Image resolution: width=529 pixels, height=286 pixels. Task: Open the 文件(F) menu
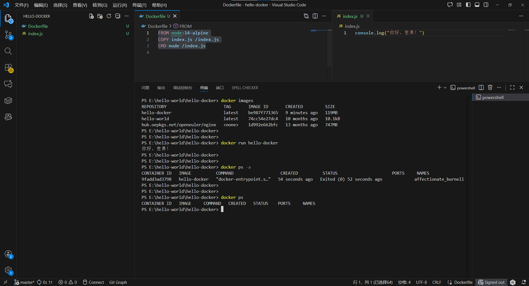(x=21, y=5)
